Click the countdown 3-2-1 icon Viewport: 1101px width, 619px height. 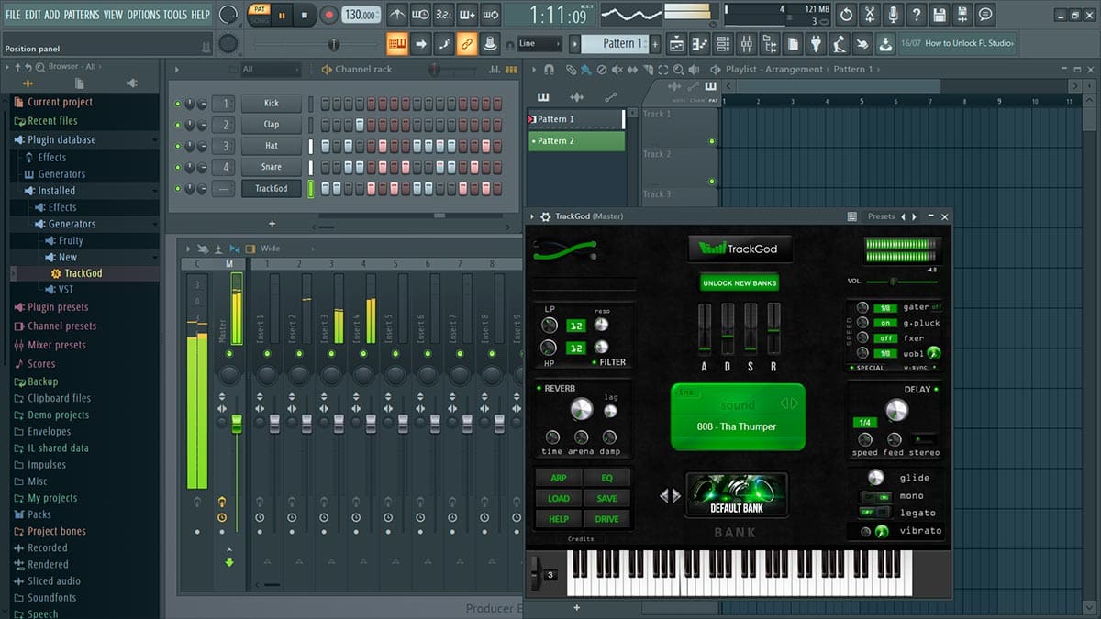444,15
